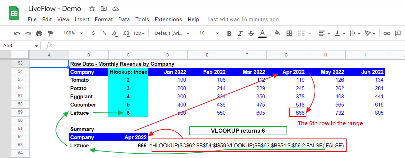Insert a link
The height and width of the screenshot is (158, 405).
point(386,33)
